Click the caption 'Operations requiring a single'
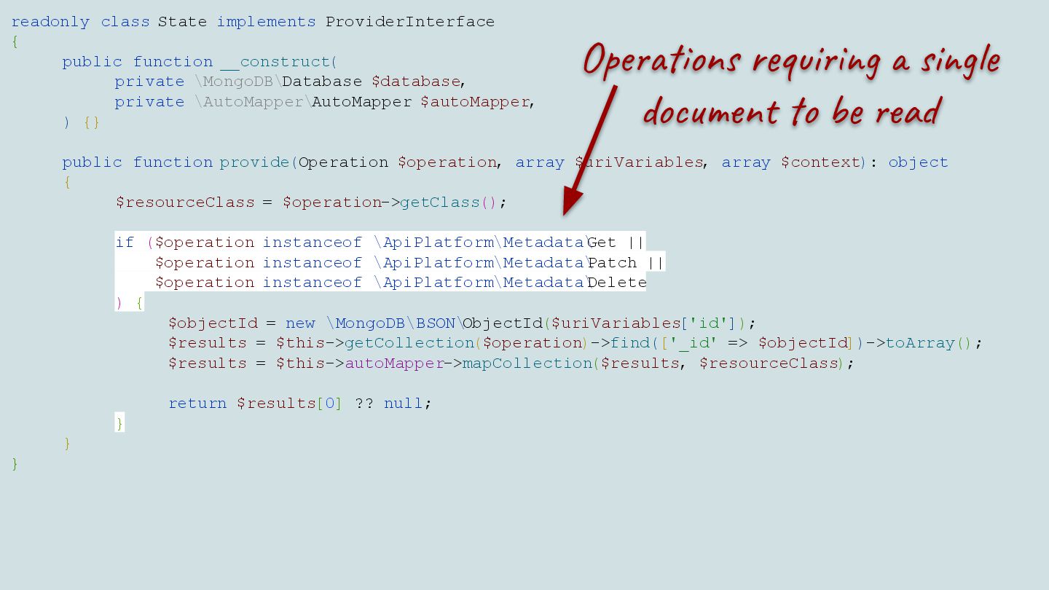The image size is (1049, 590). (792, 61)
